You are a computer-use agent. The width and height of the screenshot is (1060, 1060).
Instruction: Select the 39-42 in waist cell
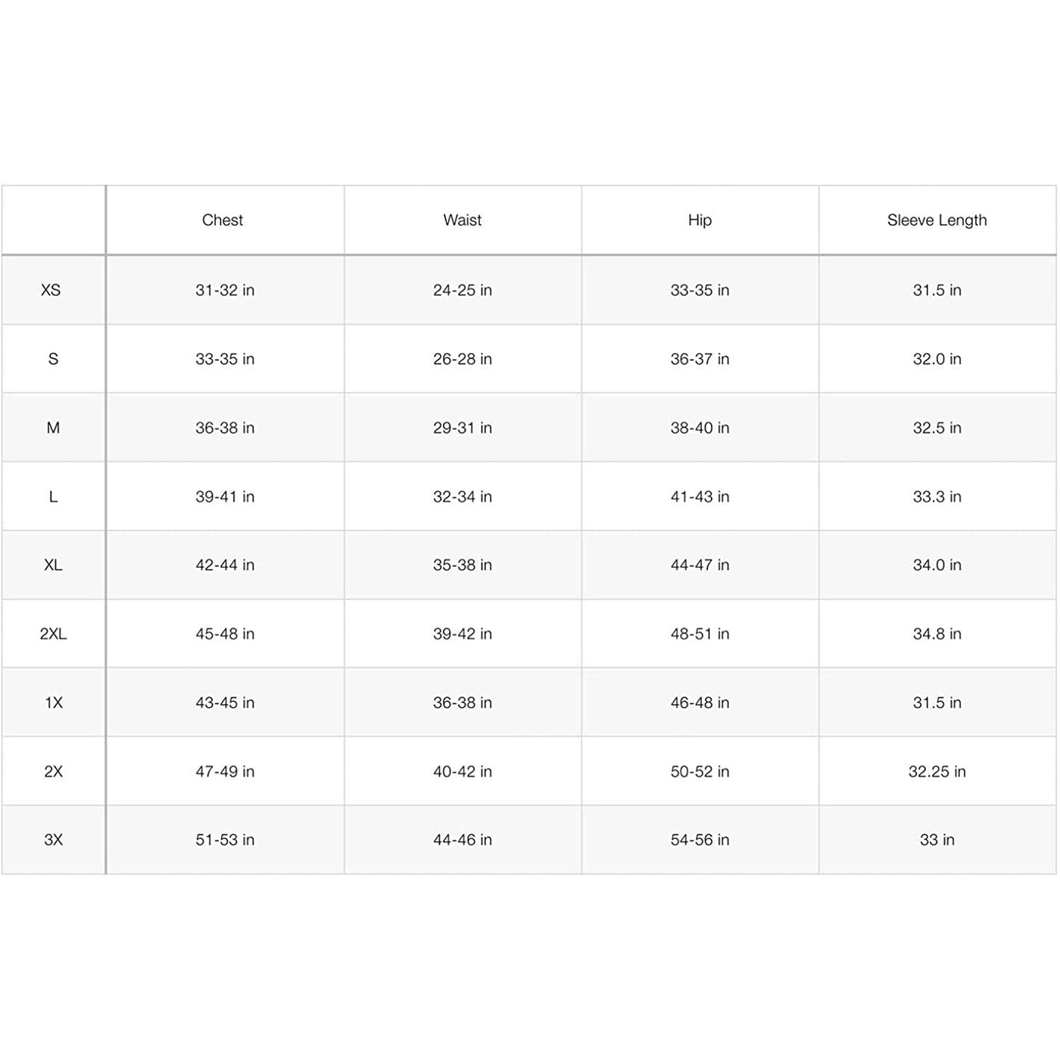[x=463, y=634]
